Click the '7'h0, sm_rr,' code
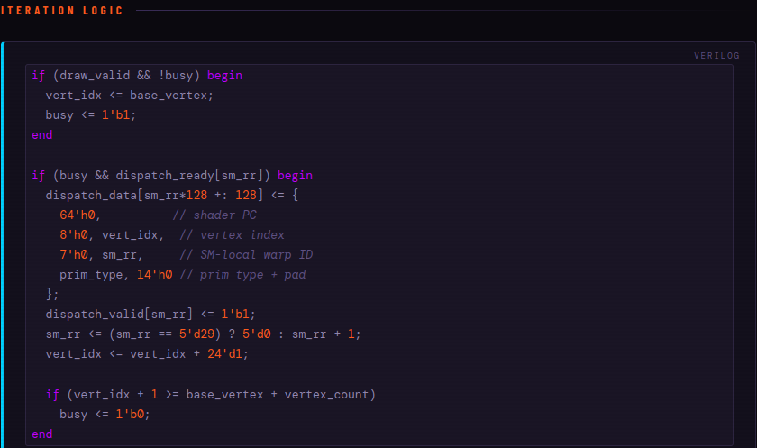Viewport: 757px width, 448px height. point(101,254)
